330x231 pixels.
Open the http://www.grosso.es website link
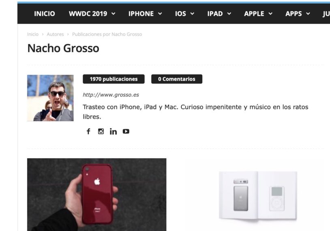(111, 95)
